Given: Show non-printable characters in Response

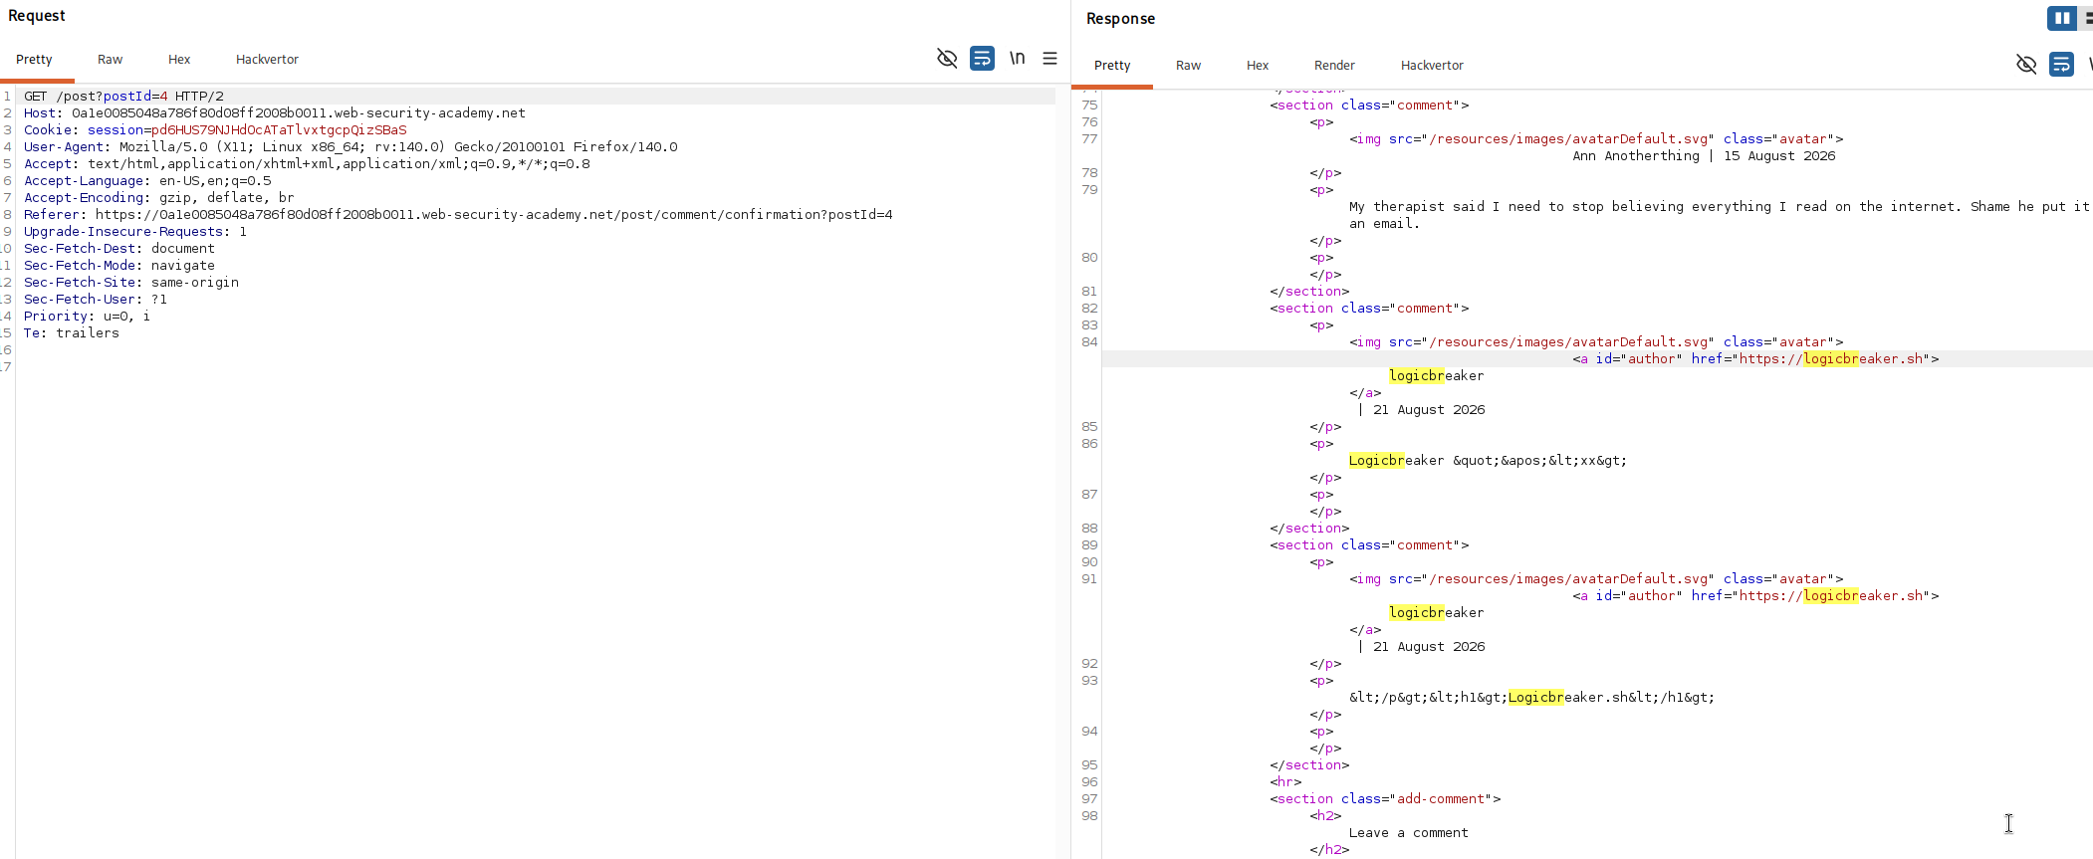Looking at the screenshot, I should pos(2090,65).
